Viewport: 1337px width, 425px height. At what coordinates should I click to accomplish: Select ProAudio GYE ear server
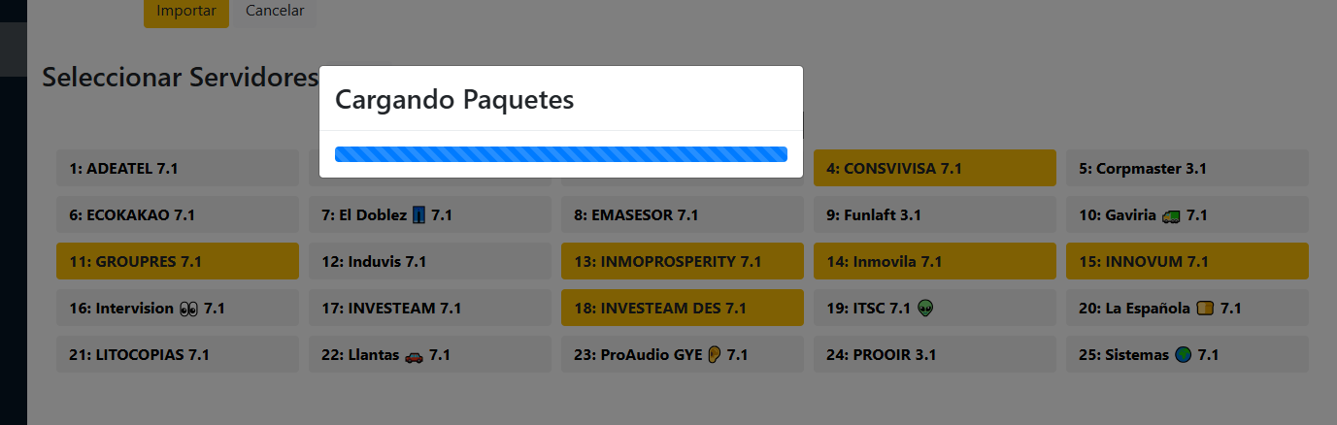click(x=682, y=354)
